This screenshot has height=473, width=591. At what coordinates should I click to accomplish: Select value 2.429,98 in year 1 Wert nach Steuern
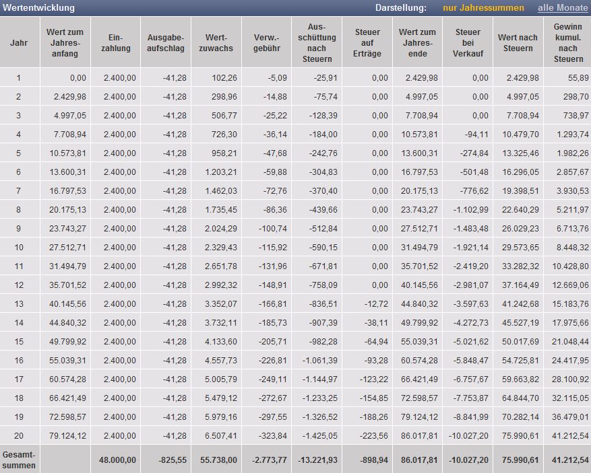click(x=522, y=78)
